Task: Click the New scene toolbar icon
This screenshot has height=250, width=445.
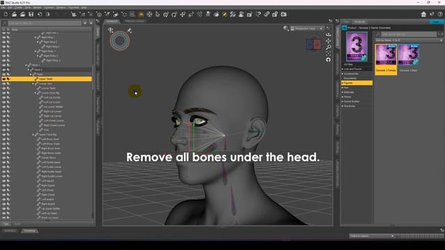Action: click(6, 14)
